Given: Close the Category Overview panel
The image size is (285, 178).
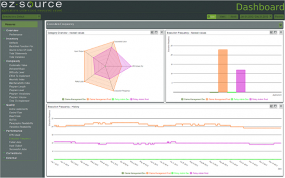Looking at the screenshot, I should [x=162, y=32].
